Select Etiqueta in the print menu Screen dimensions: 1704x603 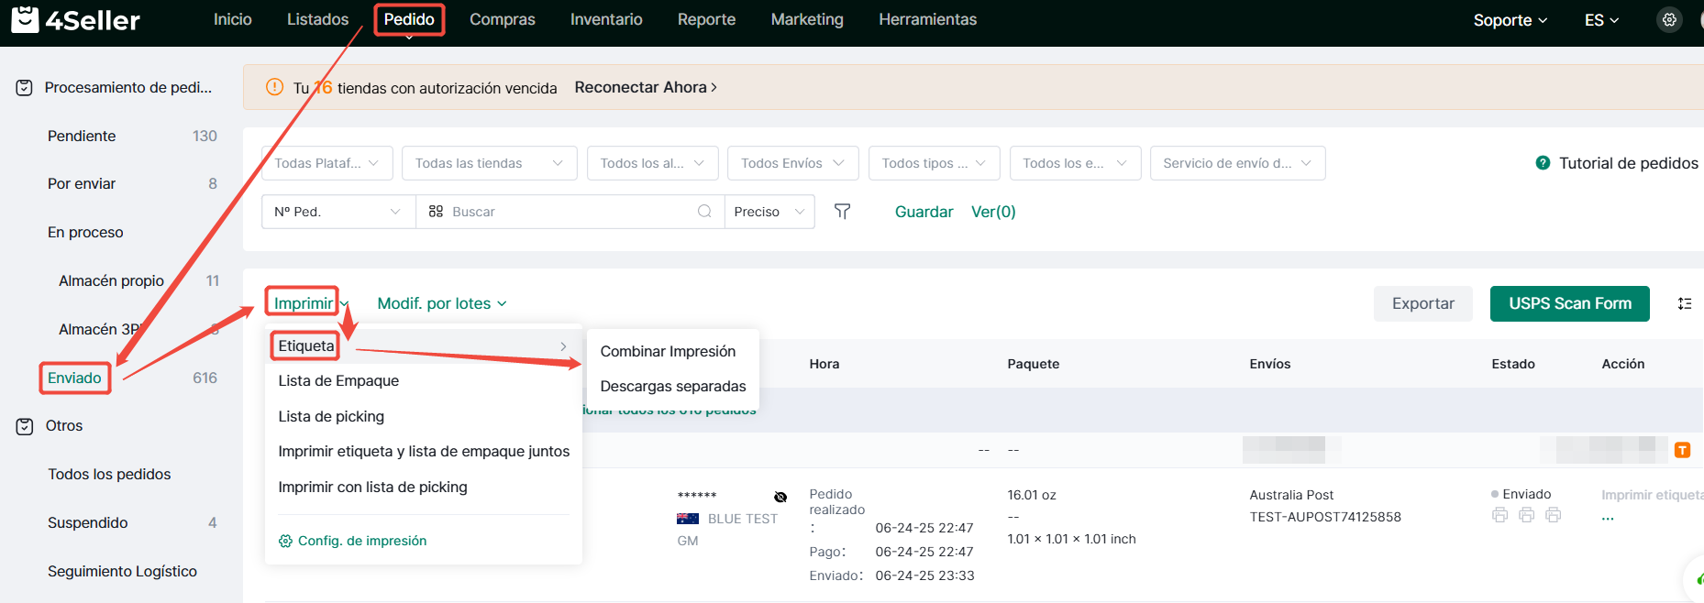pos(424,345)
